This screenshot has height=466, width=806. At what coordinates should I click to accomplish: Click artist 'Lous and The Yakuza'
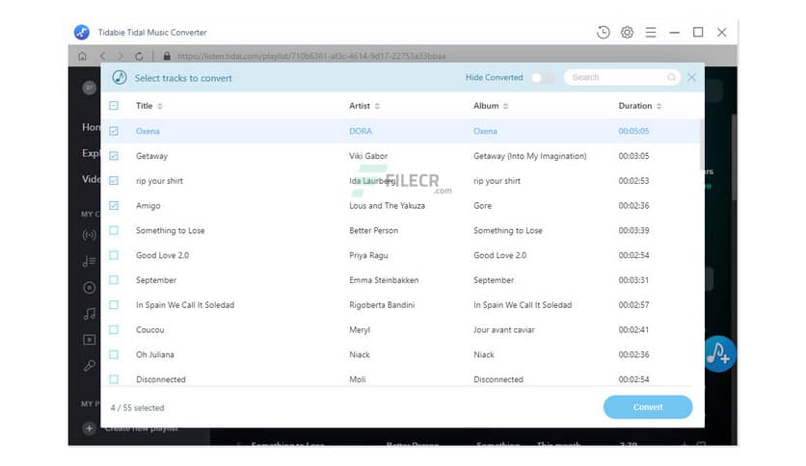pyautogui.click(x=387, y=205)
